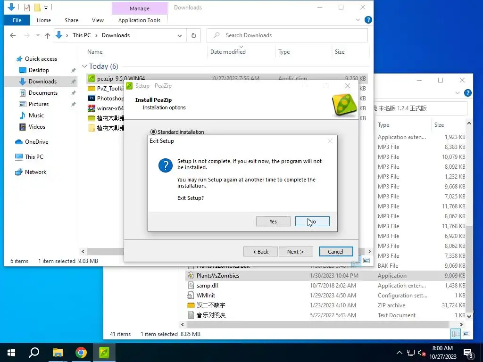Click the New folder quick toolbar icon
Viewport: 483px width, 362px height.
point(37,8)
